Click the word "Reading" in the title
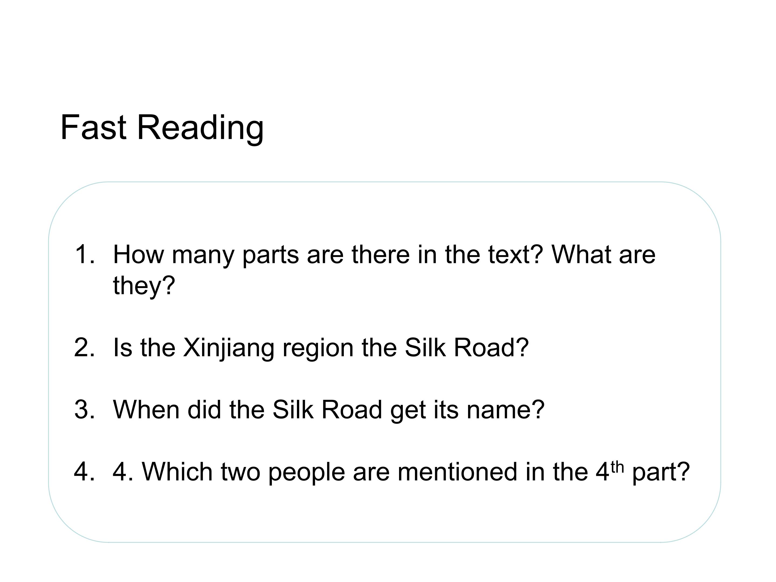 (x=200, y=128)
